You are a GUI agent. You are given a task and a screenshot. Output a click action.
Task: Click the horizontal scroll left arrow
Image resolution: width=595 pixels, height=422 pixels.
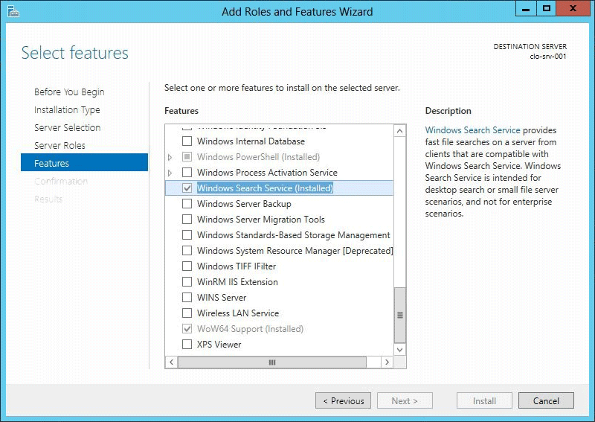[171, 362]
